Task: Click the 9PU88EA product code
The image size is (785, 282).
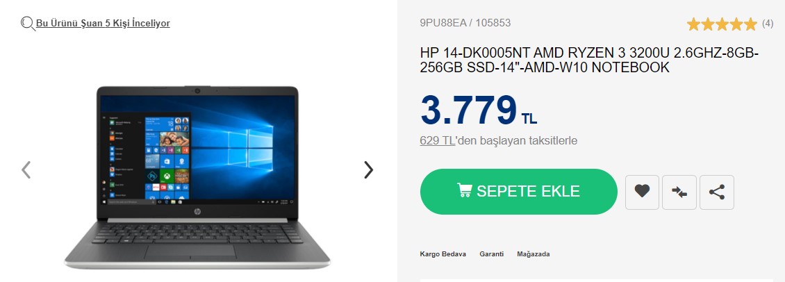Action: [x=443, y=22]
